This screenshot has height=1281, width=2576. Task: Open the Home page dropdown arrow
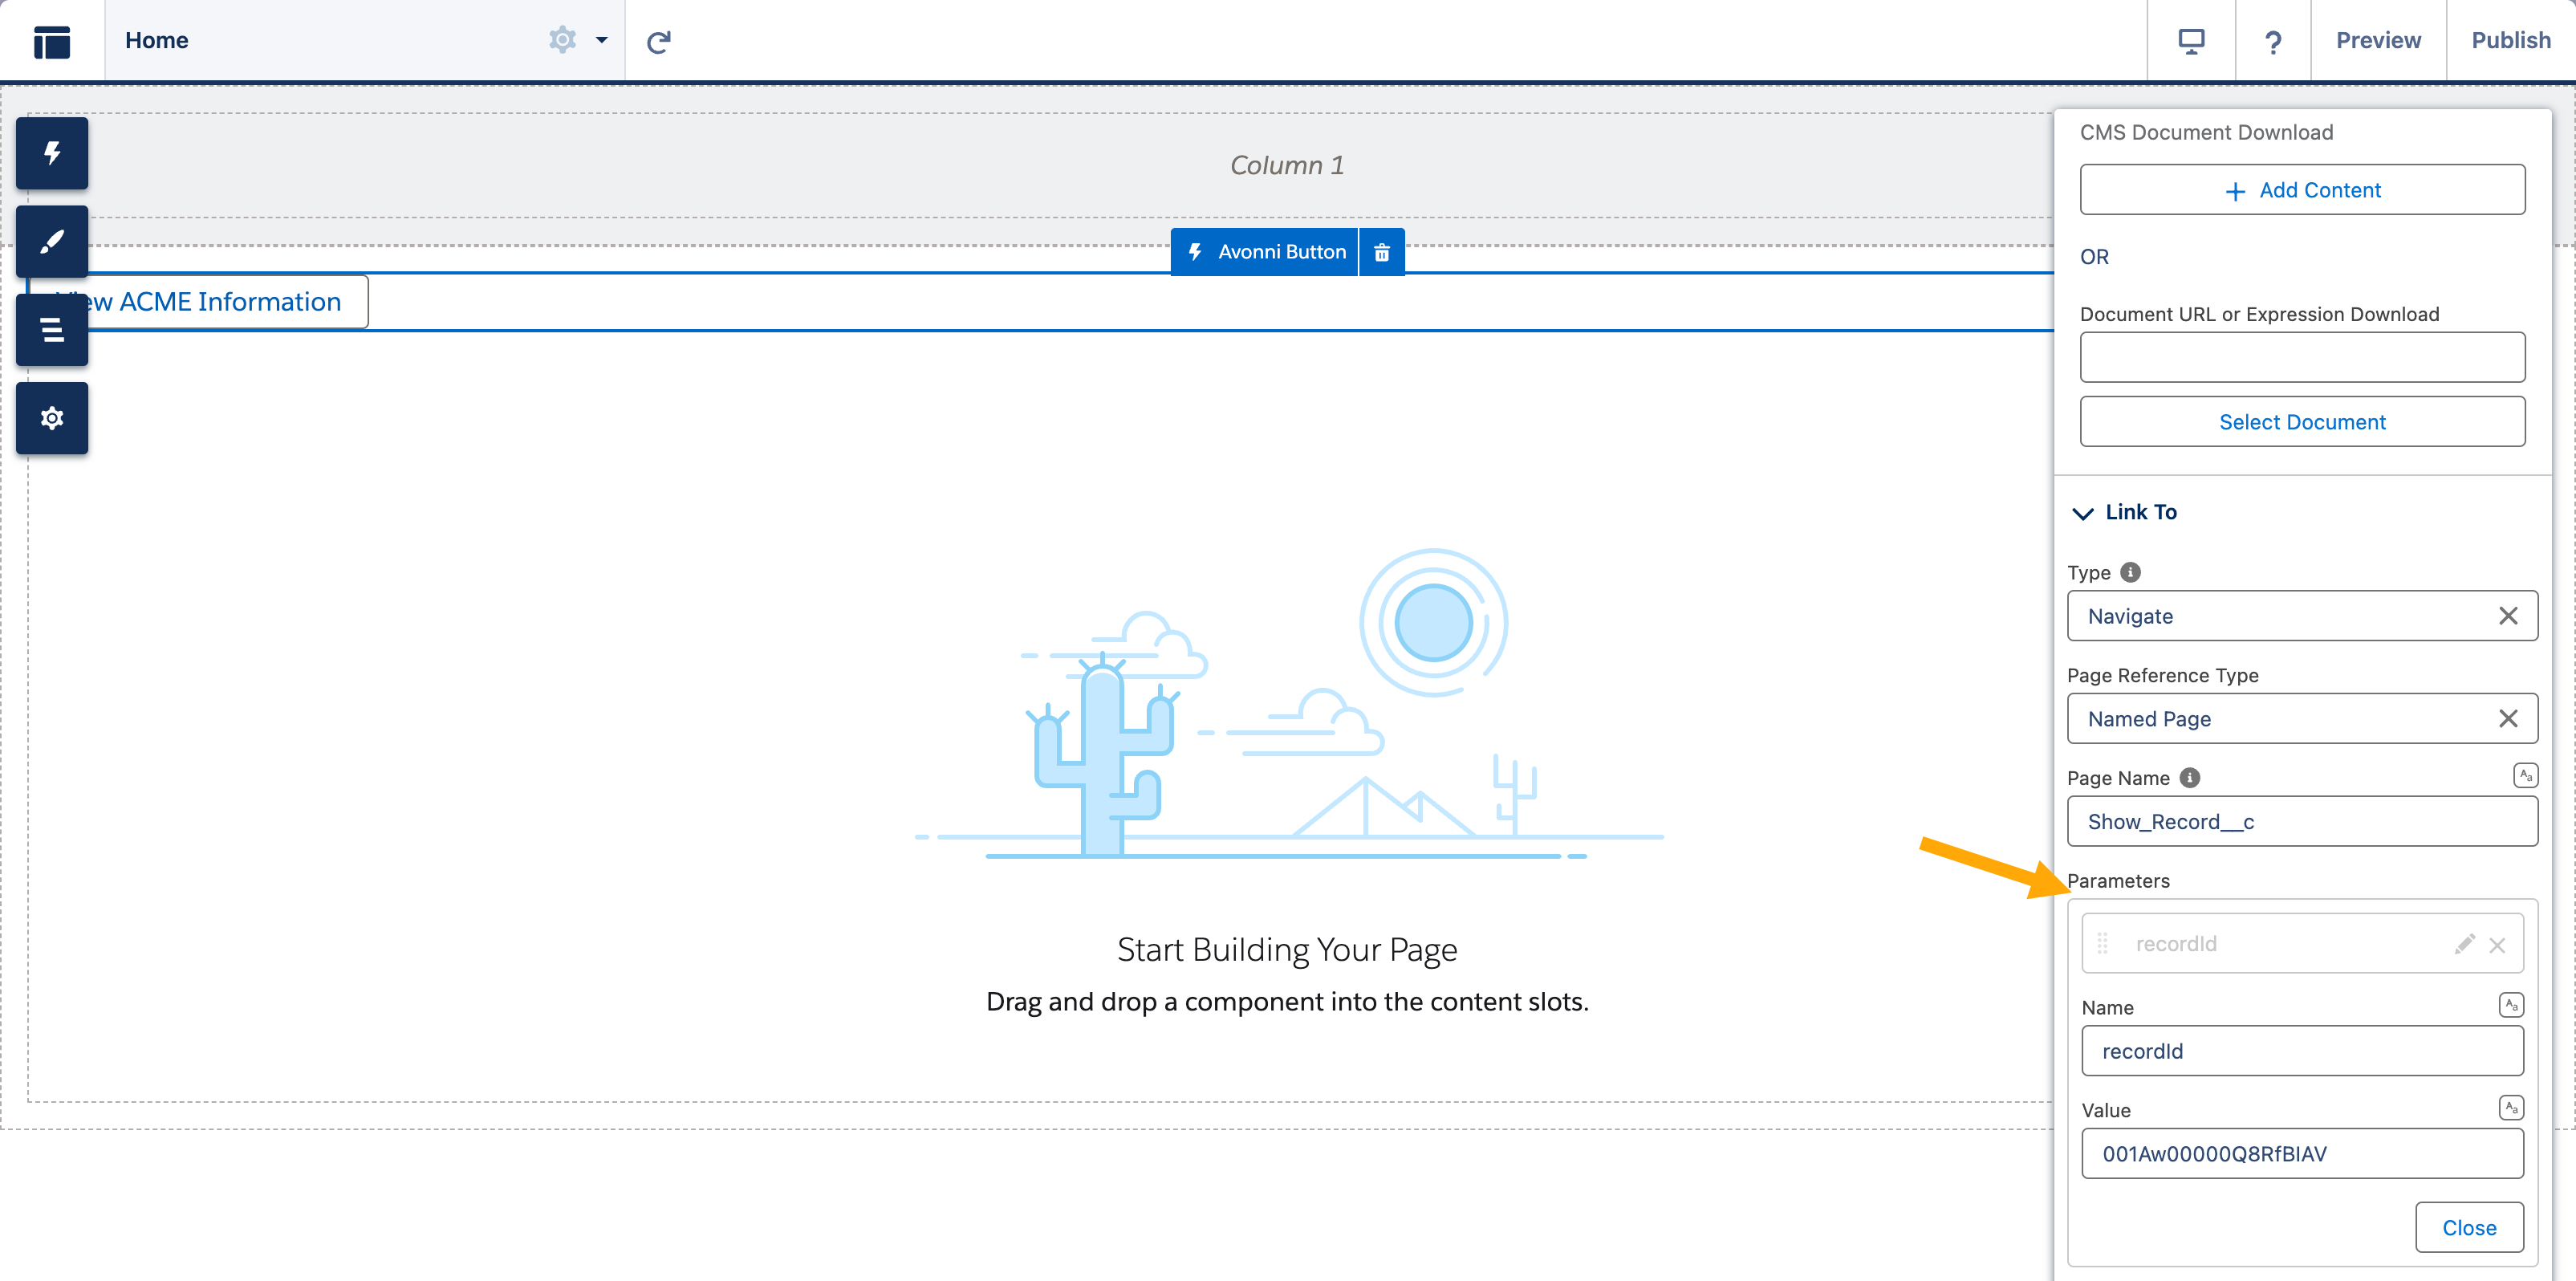601,41
